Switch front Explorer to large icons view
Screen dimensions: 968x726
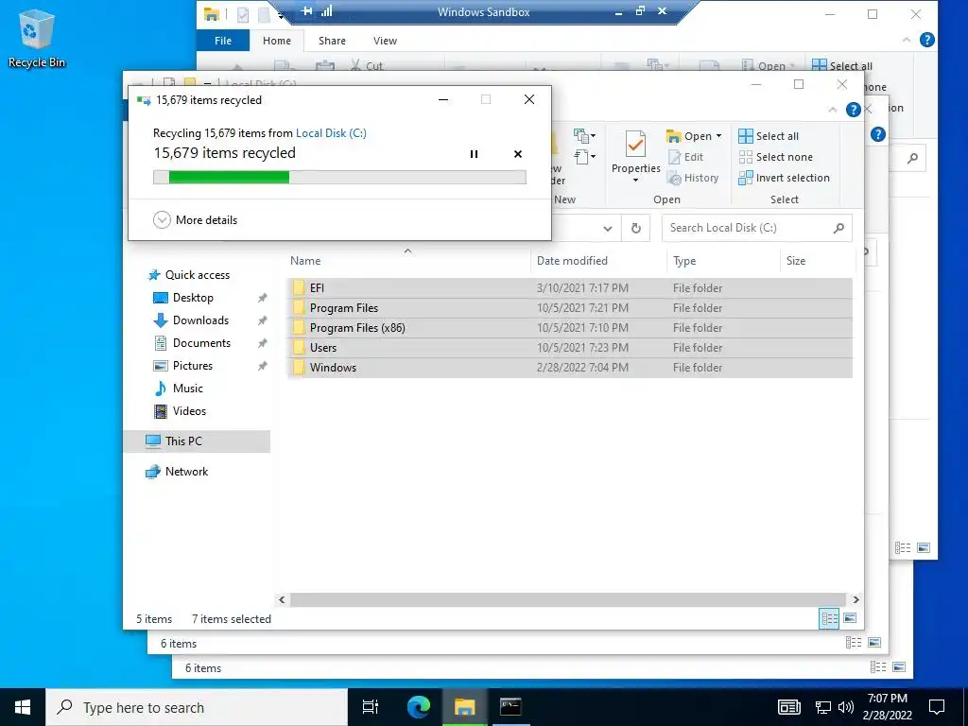tap(850, 618)
